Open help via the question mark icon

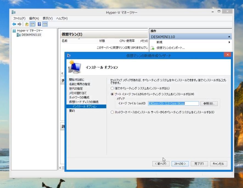click(x=39, y=24)
